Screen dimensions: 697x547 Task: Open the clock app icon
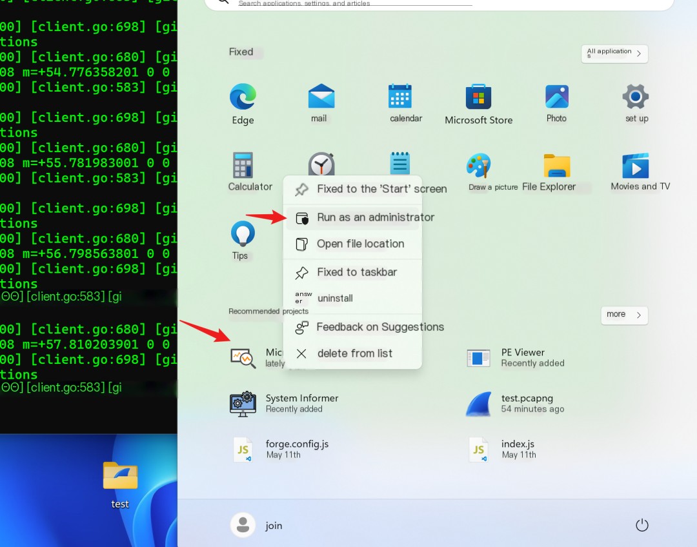(x=321, y=164)
